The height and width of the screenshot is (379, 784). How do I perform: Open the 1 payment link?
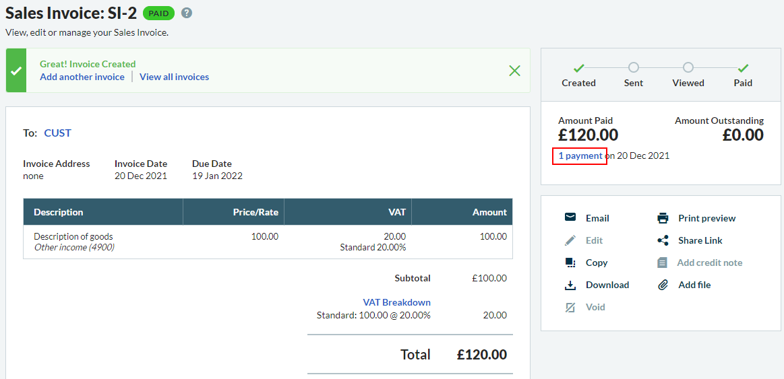point(580,156)
